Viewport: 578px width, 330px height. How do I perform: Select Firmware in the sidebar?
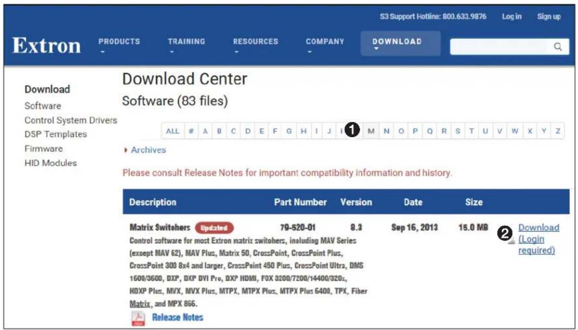(43, 149)
